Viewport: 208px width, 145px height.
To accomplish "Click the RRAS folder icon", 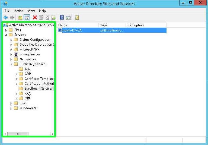I will pos(16,103).
